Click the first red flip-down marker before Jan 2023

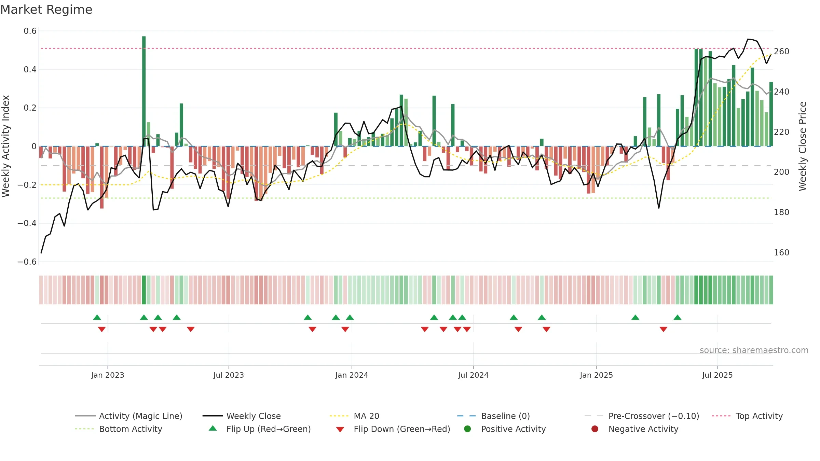(102, 329)
